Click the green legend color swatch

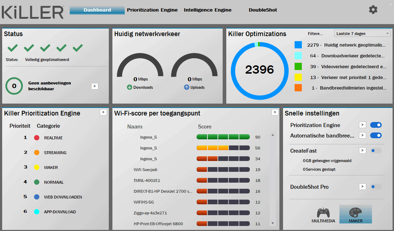(298, 66)
